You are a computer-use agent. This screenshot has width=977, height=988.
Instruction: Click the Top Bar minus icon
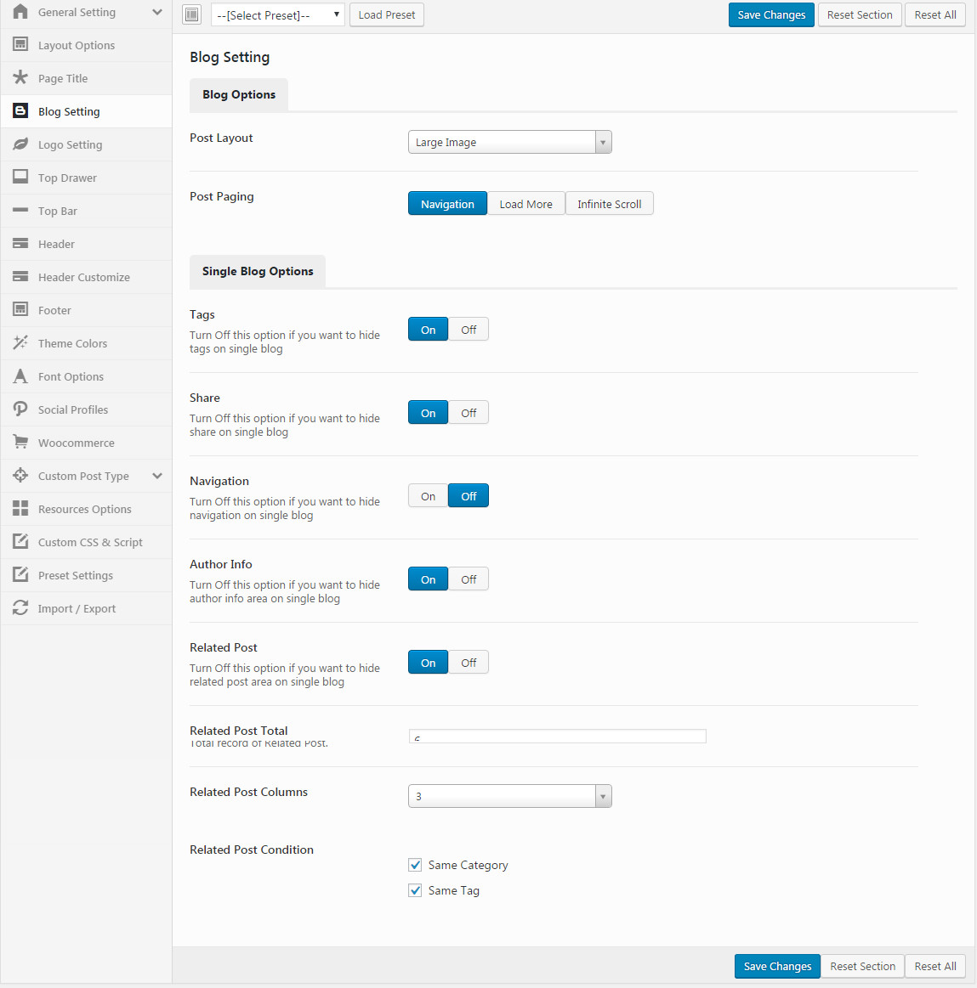[20, 210]
